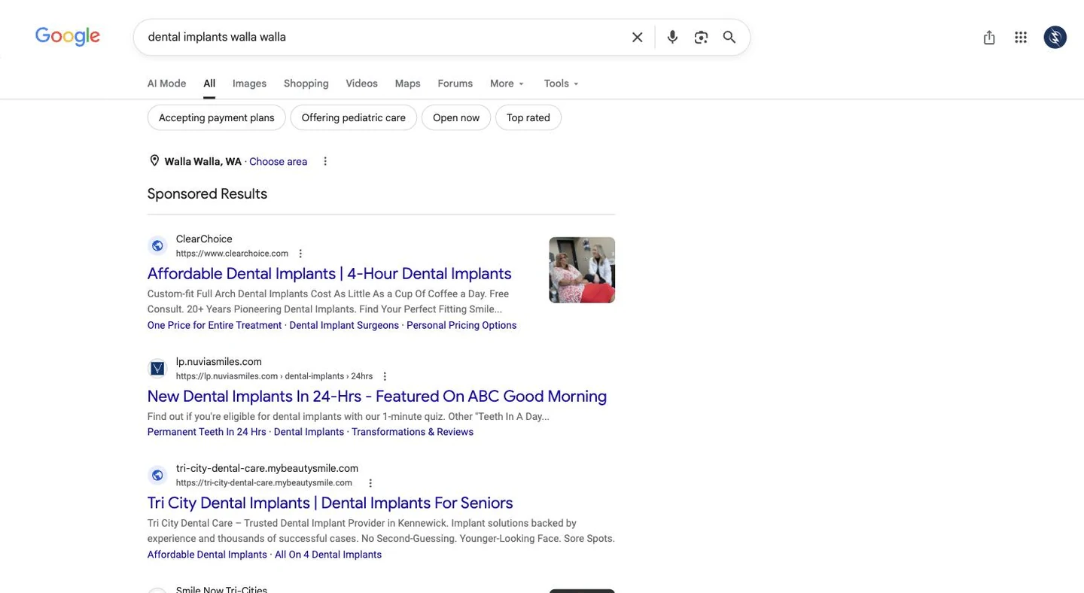Click the tri-city-dental-care.mybeautysmile.com site name
Image resolution: width=1084 pixels, height=593 pixels.
tap(266, 469)
